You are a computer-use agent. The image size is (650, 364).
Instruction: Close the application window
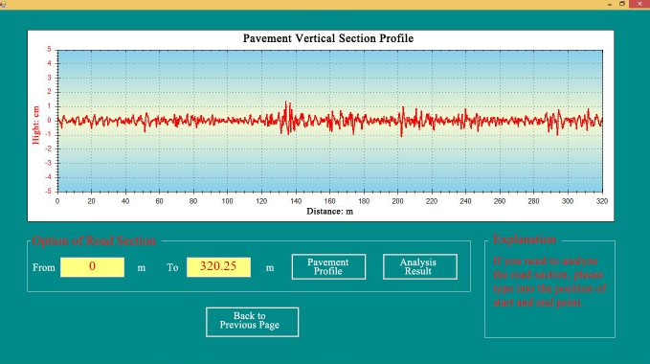point(639,4)
